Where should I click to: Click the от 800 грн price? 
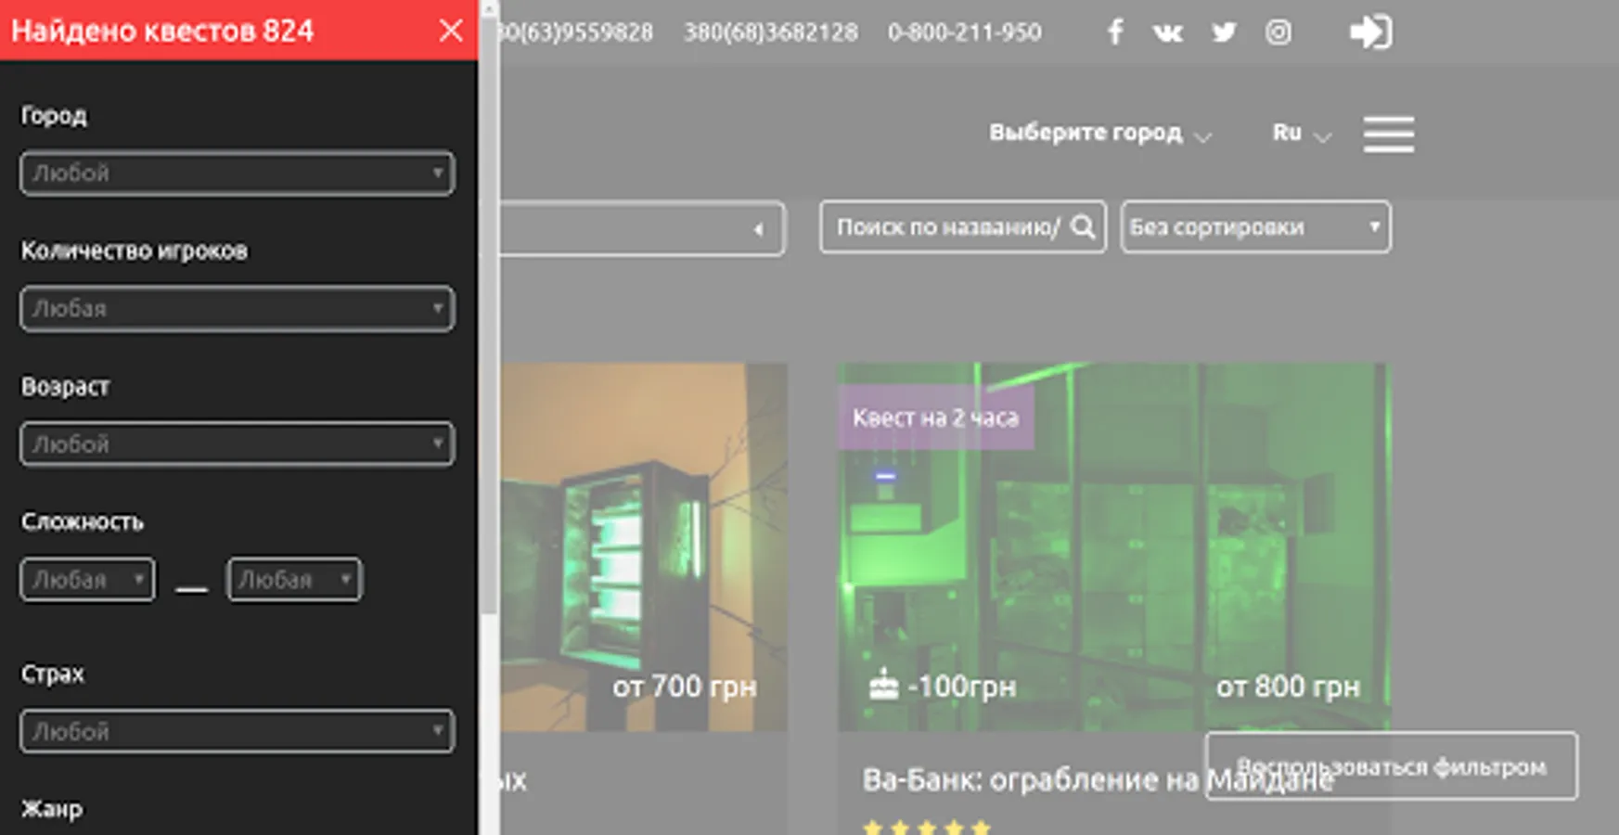click(1288, 687)
